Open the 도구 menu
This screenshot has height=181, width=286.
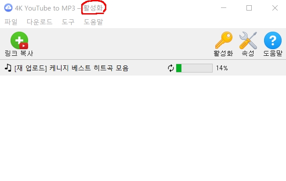tap(68, 22)
